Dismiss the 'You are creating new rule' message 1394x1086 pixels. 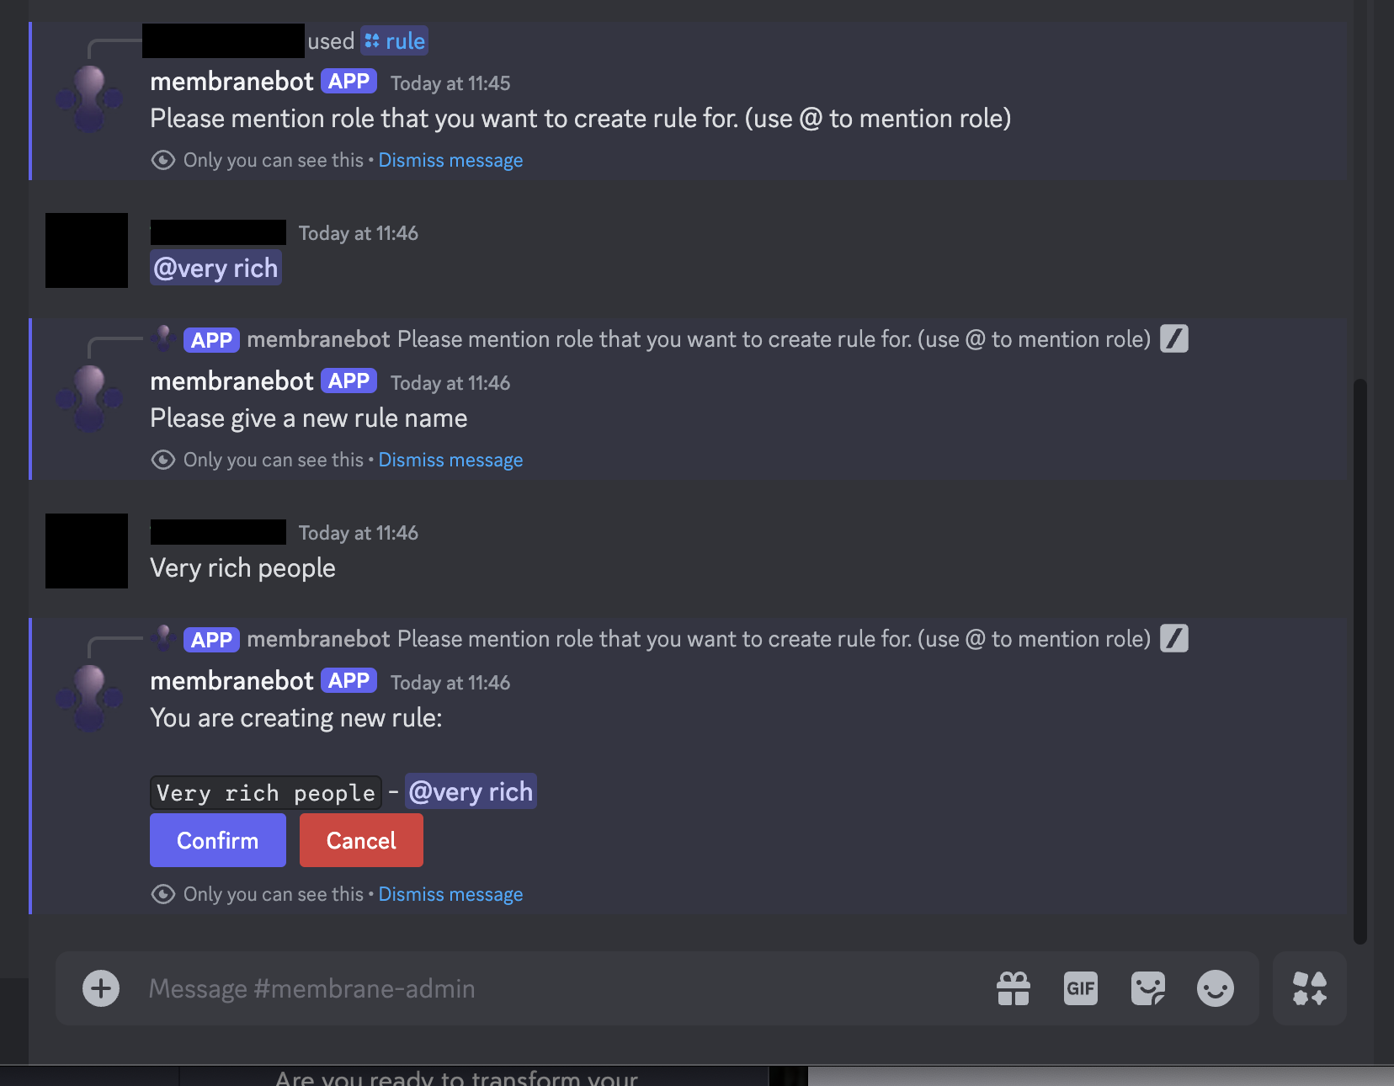[x=450, y=894]
